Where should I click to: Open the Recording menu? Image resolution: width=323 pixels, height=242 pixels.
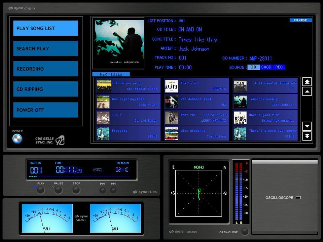pyautogui.click(x=45, y=69)
